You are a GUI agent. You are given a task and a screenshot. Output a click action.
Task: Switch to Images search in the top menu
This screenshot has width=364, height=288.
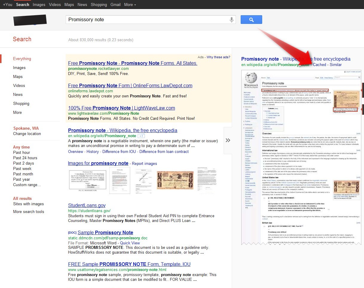[x=39, y=4]
